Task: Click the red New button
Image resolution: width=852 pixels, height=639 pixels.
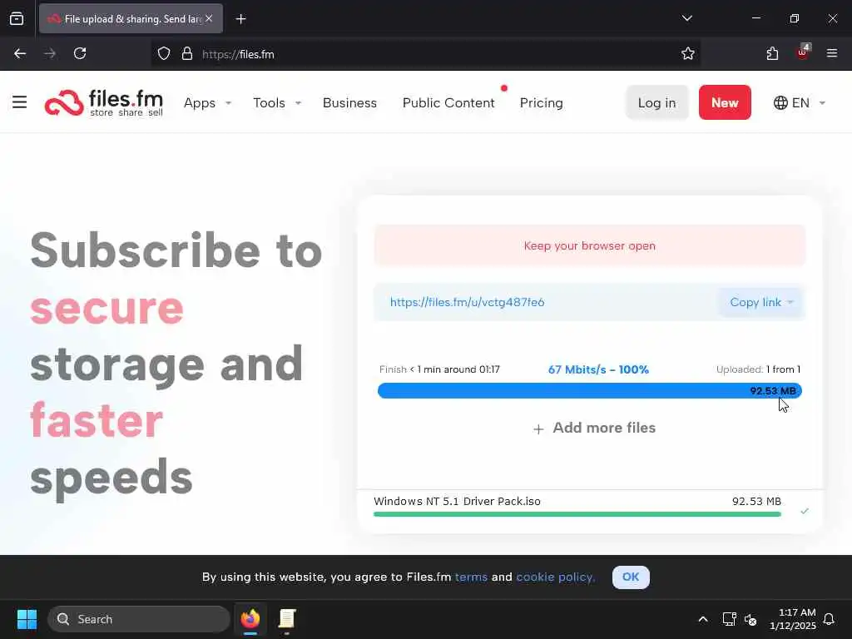Action: [x=725, y=102]
